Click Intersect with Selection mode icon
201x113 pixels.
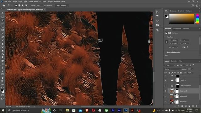click(x=26, y=6)
